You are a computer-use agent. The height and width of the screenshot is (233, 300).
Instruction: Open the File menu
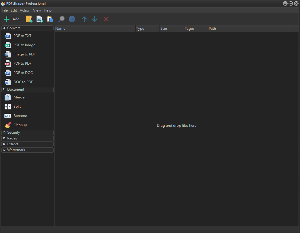click(5, 10)
